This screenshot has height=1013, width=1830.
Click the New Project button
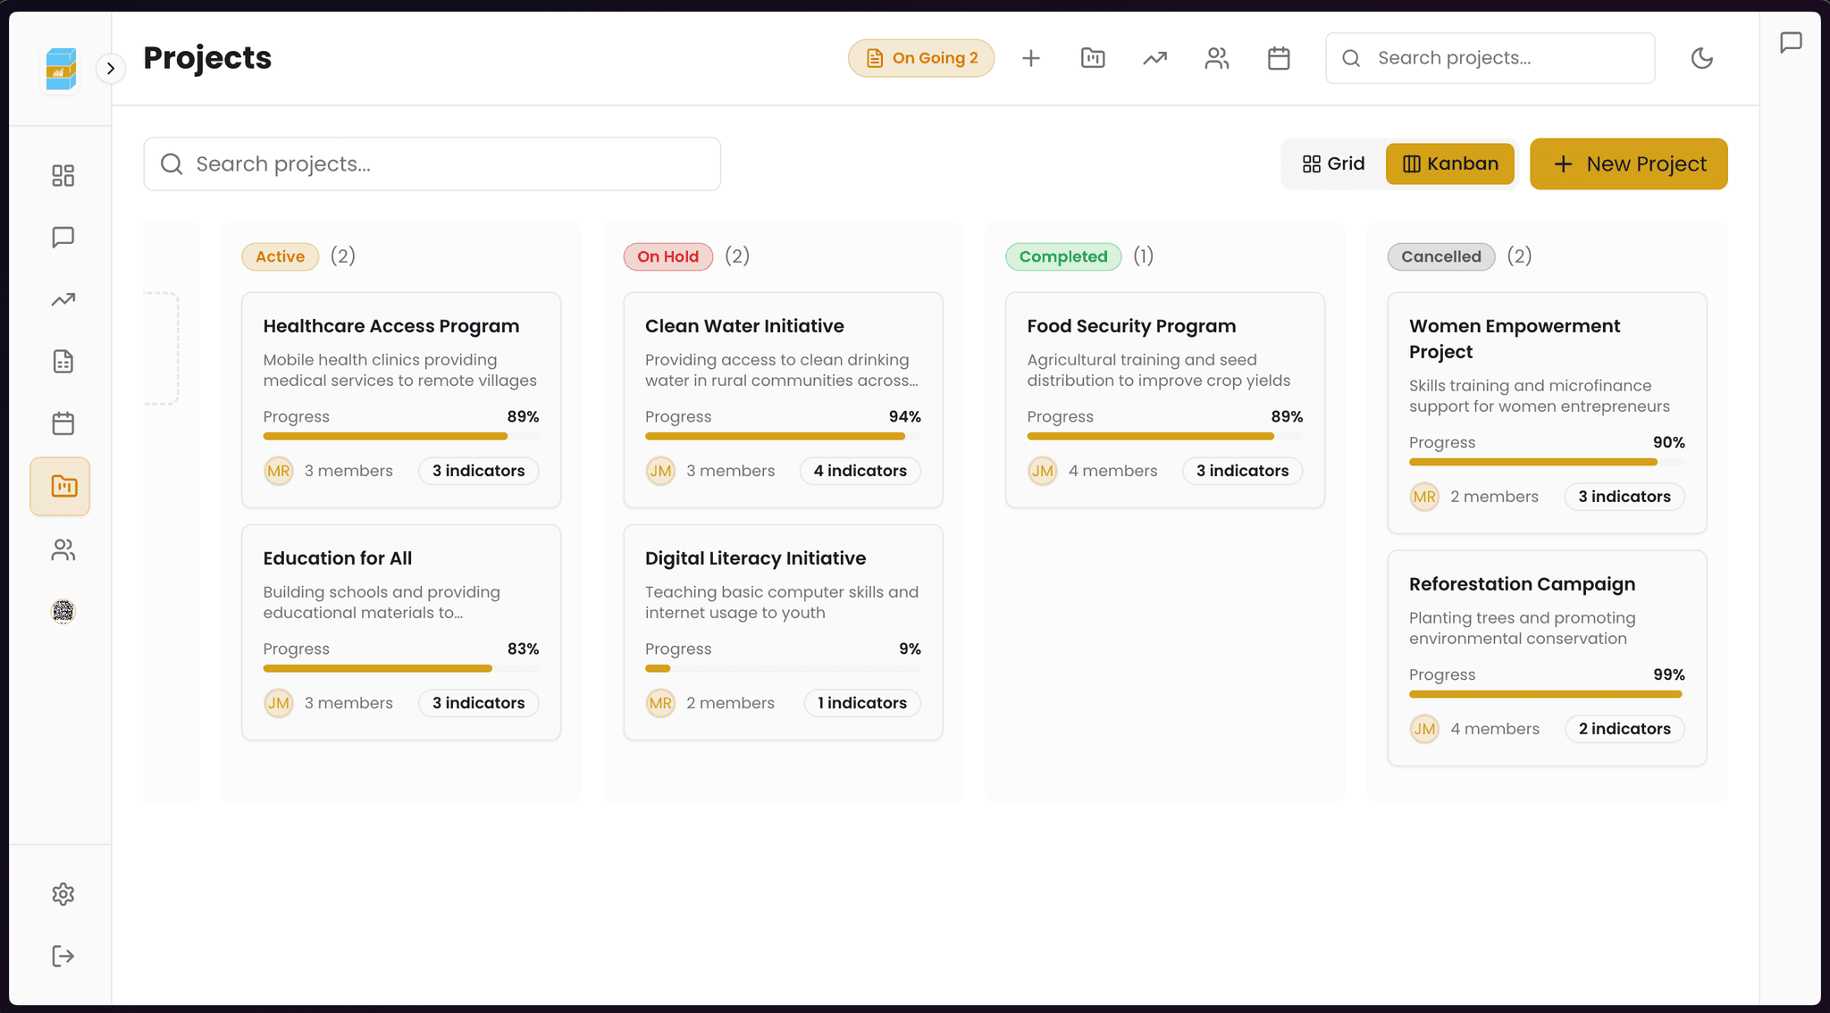[1628, 163]
